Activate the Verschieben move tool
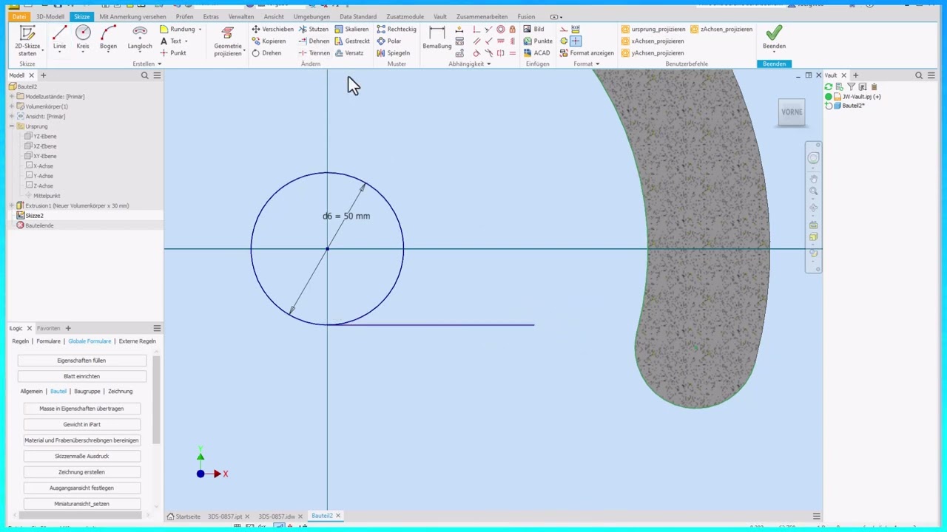The width and height of the screenshot is (947, 532). pos(272,30)
